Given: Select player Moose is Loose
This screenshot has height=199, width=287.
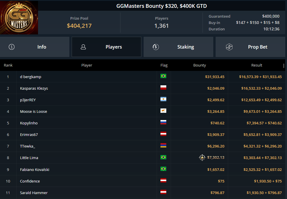Looking at the screenshot, I should tap(33, 111).
